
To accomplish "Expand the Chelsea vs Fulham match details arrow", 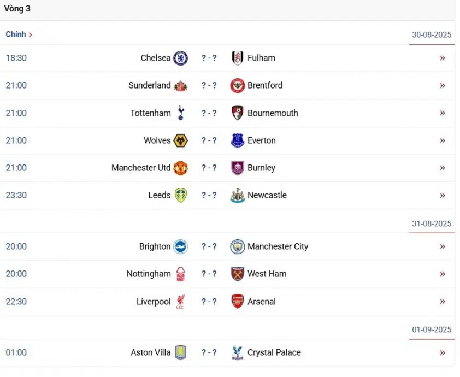I will tap(443, 58).
